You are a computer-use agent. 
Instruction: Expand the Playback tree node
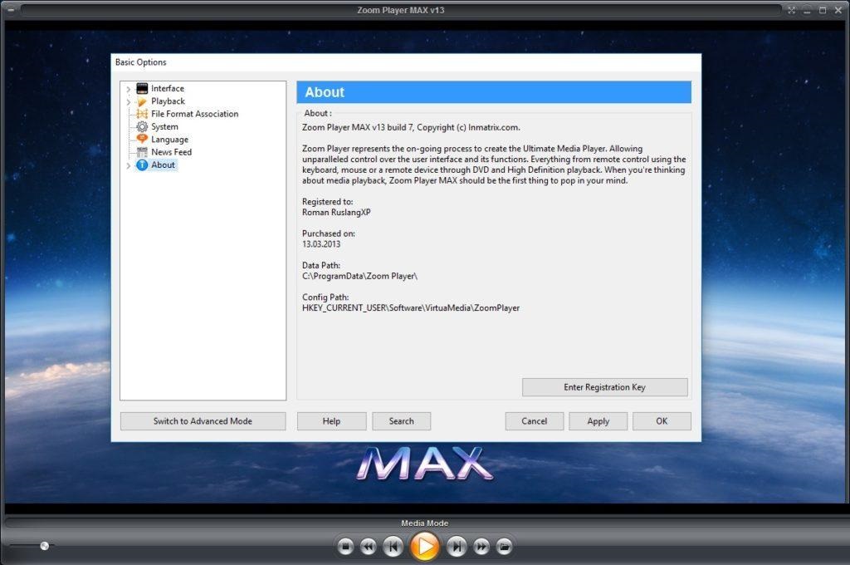coord(129,102)
